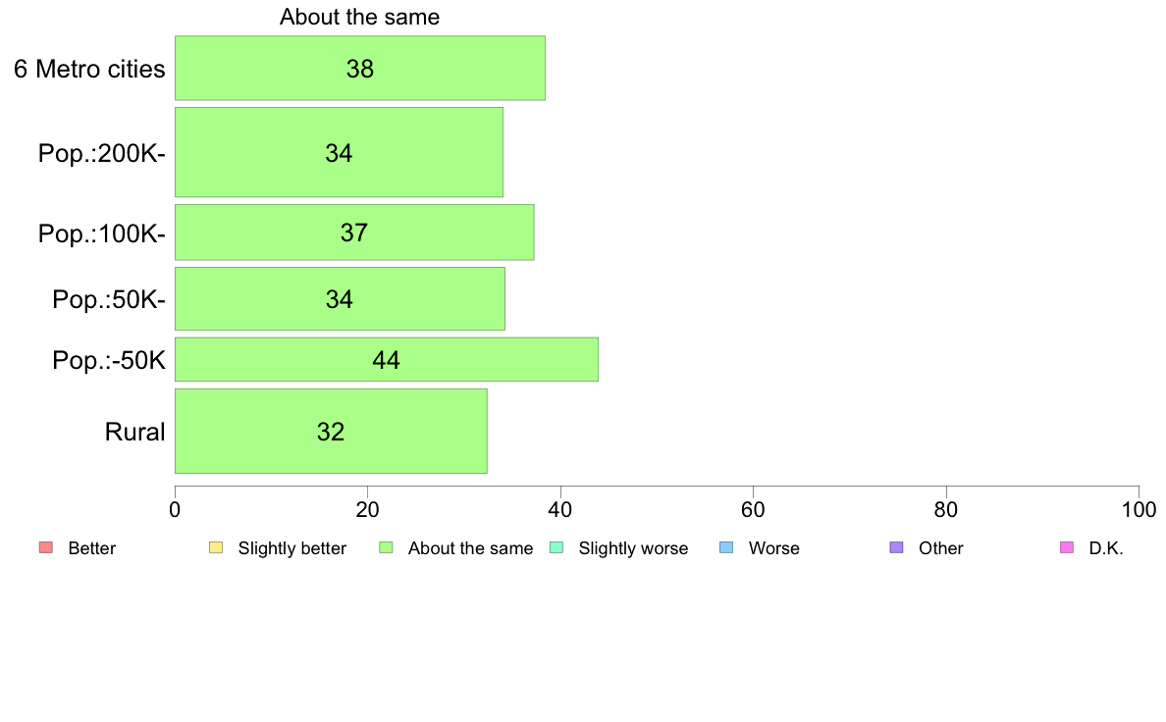The image size is (1166, 722).
Task: Click the purple Other legend swatch
Action: point(897,548)
